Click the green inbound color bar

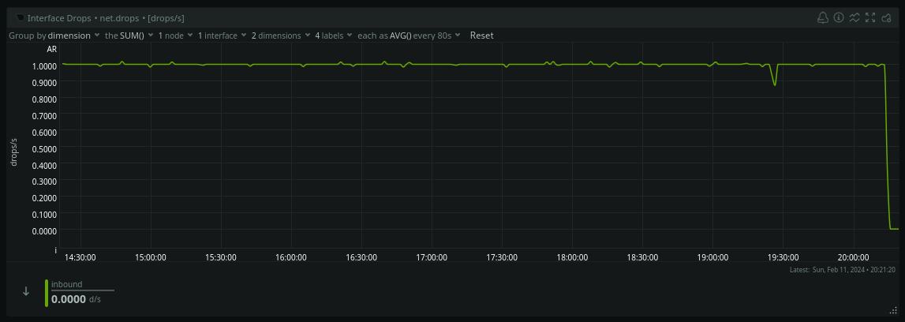coord(47,292)
